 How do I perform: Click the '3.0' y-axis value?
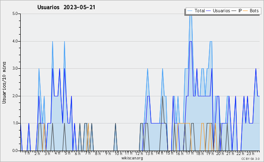pyautogui.click(x=15, y=68)
